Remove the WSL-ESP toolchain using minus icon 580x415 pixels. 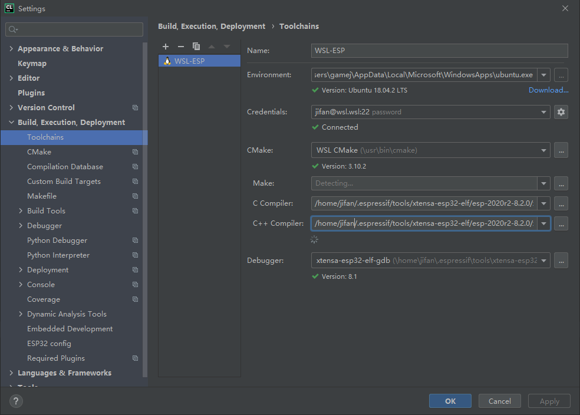pyautogui.click(x=181, y=47)
